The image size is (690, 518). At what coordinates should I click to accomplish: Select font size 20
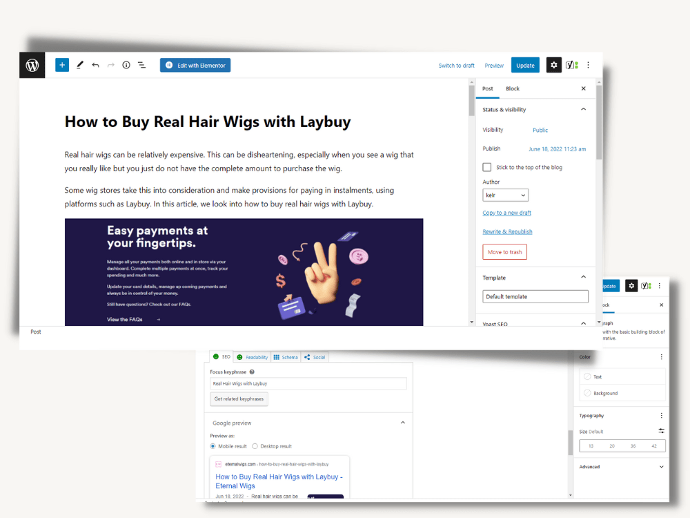coord(612,445)
